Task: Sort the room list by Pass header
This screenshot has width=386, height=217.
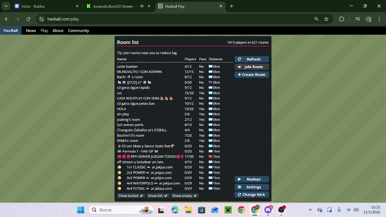Action: (x=203, y=59)
